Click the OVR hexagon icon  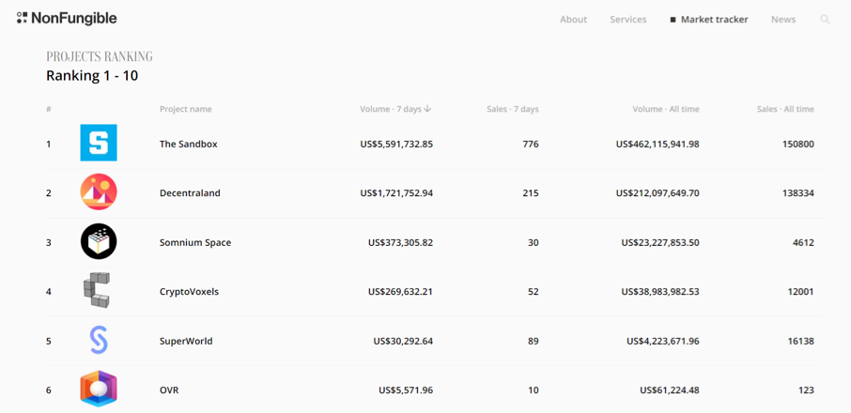[x=99, y=390]
